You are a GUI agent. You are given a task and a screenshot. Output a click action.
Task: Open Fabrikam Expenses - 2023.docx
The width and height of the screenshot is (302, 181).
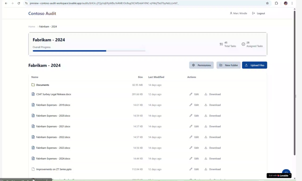(53, 148)
